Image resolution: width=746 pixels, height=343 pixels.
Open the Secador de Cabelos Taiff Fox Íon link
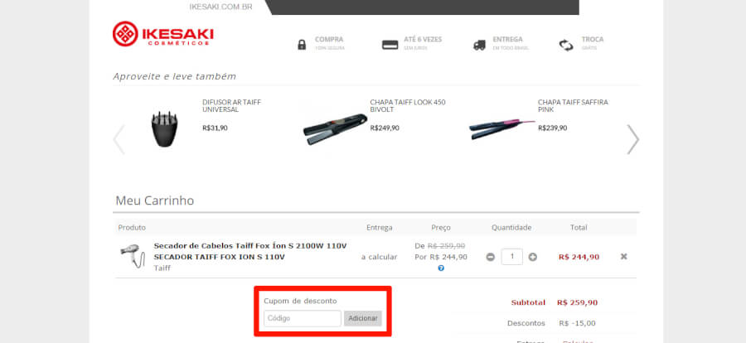tap(250, 246)
